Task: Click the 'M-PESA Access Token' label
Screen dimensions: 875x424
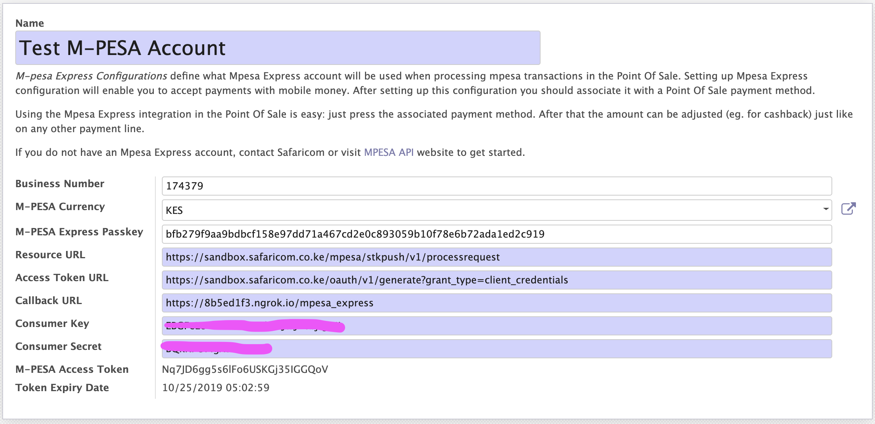Action: click(72, 369)
